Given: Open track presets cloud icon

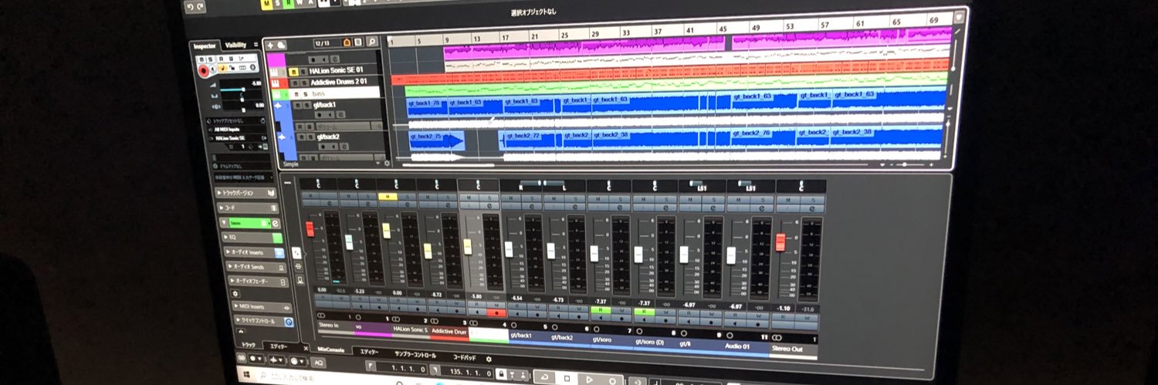Looking at the screenshot, I should (x=282, y=45).
